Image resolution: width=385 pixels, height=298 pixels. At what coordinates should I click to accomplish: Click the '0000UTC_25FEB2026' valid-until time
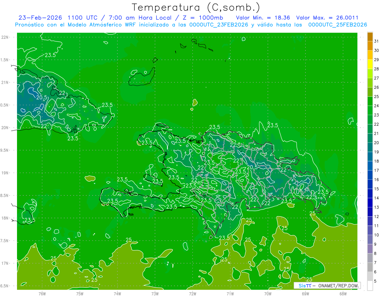[x=338, y=25]
